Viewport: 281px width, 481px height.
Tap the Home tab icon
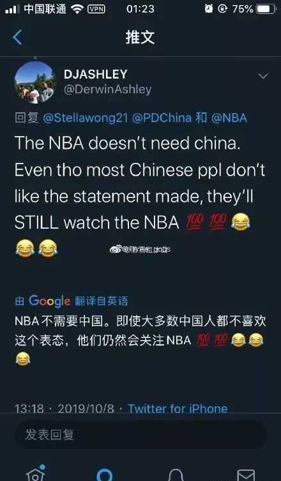[x=36, y=473]
